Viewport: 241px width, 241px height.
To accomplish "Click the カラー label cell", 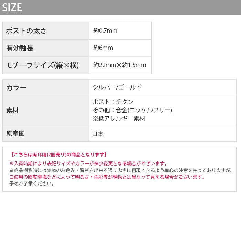I will tap(17, 87).
